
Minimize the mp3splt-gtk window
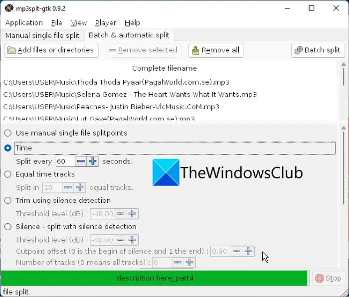pyautogui.click(x=287, y=8)
